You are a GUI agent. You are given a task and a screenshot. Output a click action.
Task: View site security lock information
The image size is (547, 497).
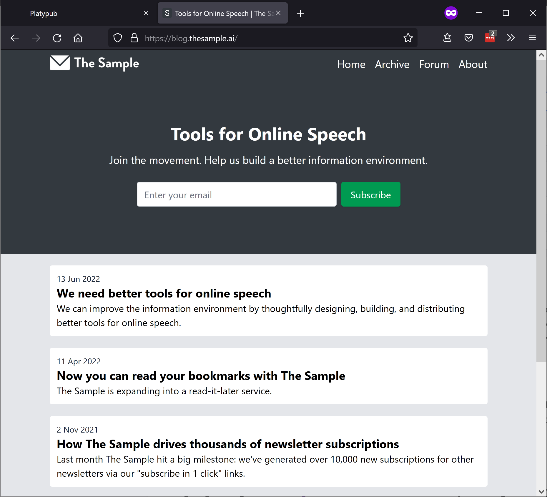pos(134,38)
